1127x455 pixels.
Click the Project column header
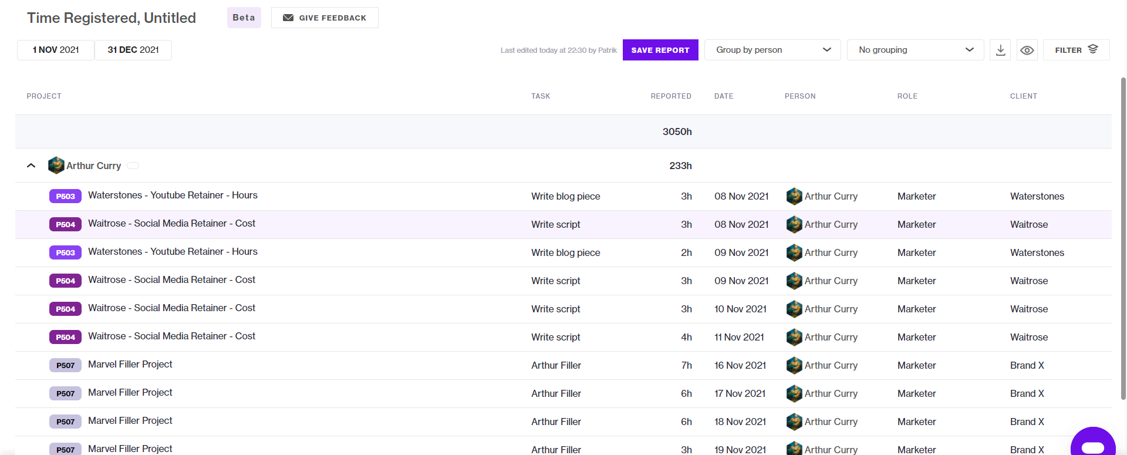coord(44,96)
